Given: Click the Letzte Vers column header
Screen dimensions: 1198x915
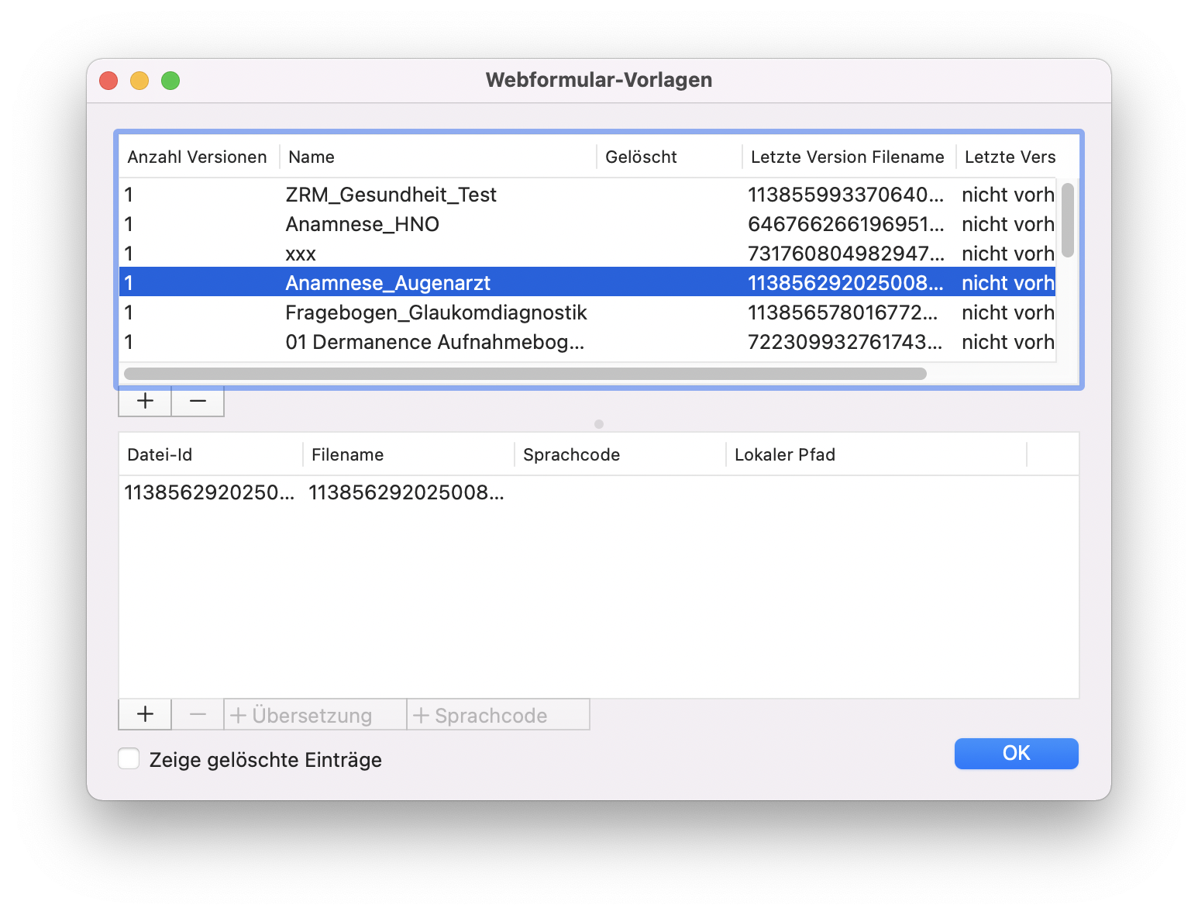Looking at the screenshot, I should (x=1010, y=157).
